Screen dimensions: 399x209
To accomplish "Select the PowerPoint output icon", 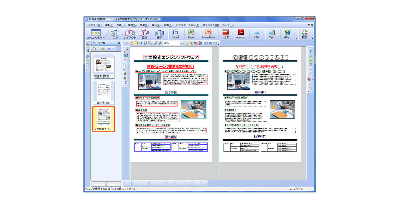I will click(208, 34).
